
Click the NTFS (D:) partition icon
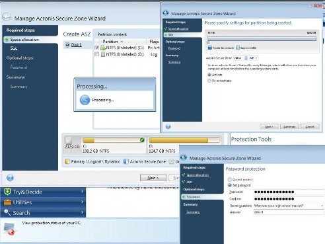point(103,54)
